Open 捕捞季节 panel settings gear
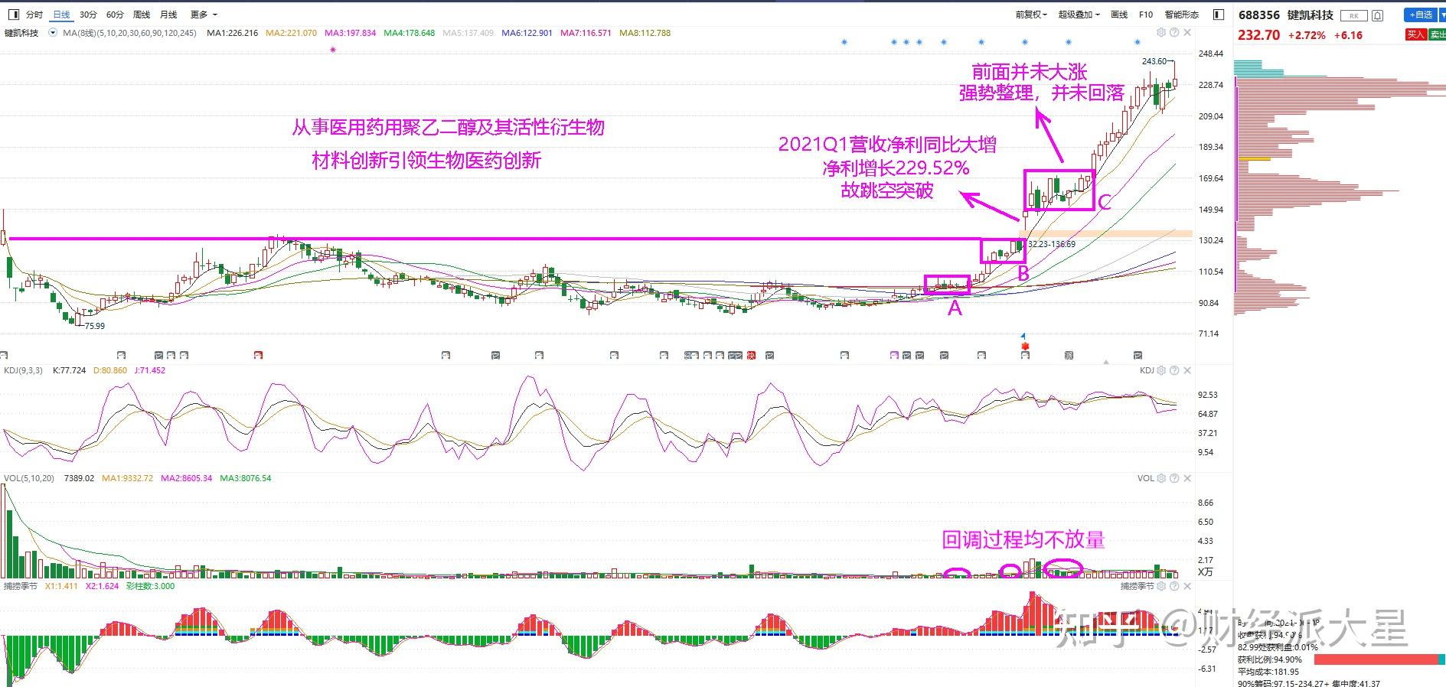The width and height of the screenshot is (1446, 687). click(x=1161, y=586)
